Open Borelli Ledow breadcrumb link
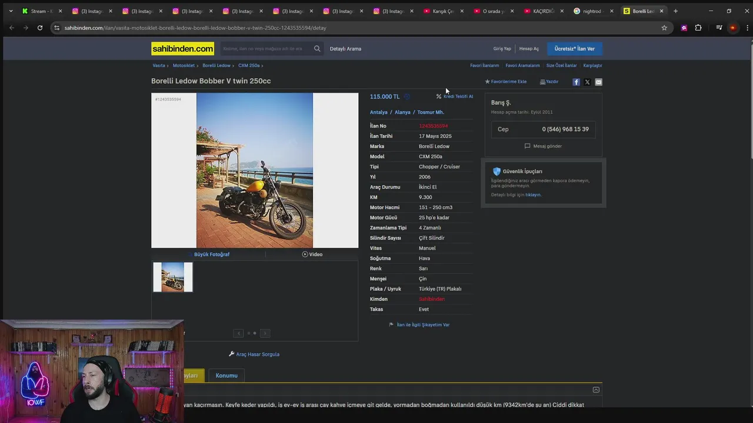Viewport: 753px width, 423px height. pyautogui.click(x=216, y=66)
